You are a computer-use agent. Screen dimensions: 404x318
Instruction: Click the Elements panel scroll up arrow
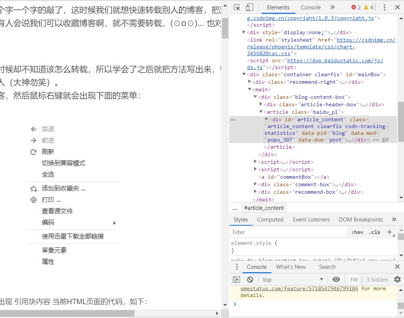(x=401, y=18)
